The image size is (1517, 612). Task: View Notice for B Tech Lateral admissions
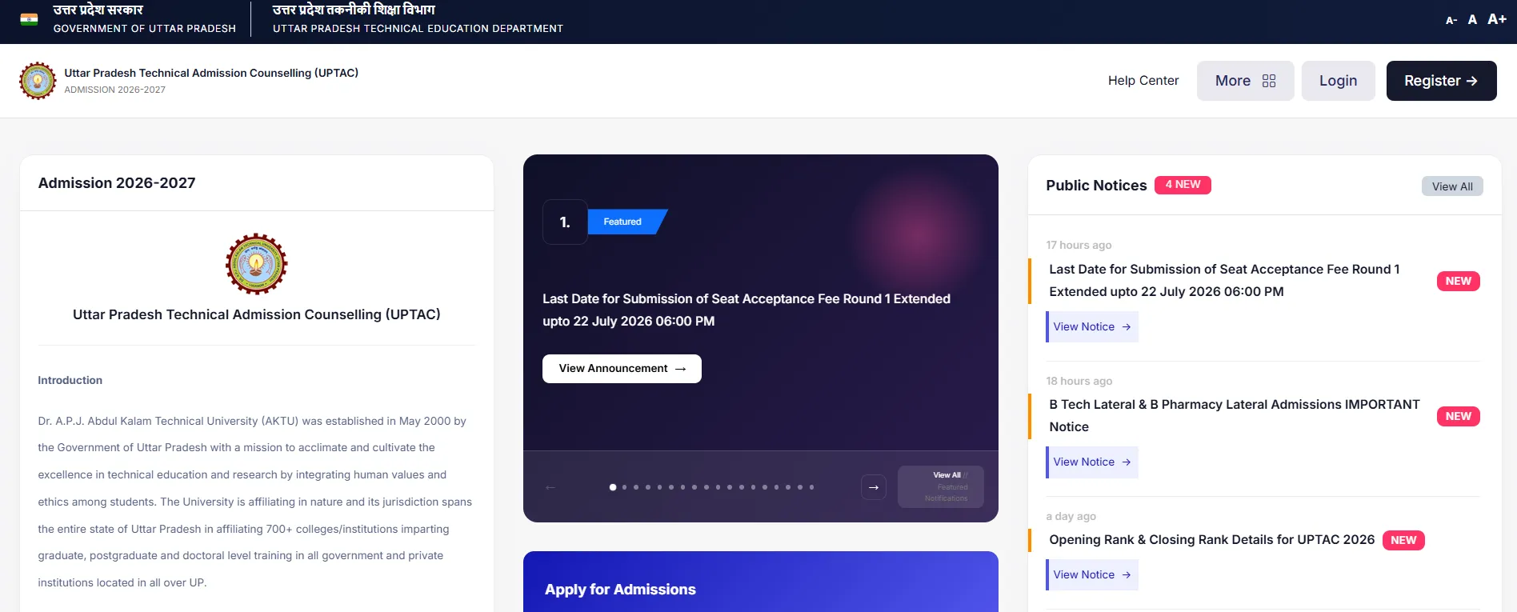(1092, 462)
